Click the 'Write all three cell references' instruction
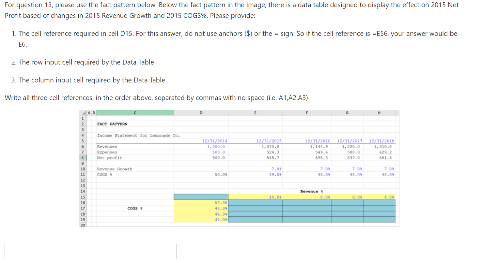 click(156, 98)
